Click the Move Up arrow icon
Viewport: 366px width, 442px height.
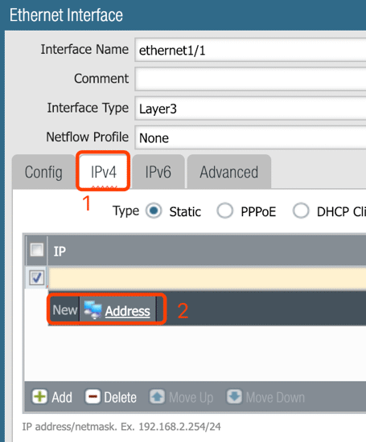pos(157,397)
